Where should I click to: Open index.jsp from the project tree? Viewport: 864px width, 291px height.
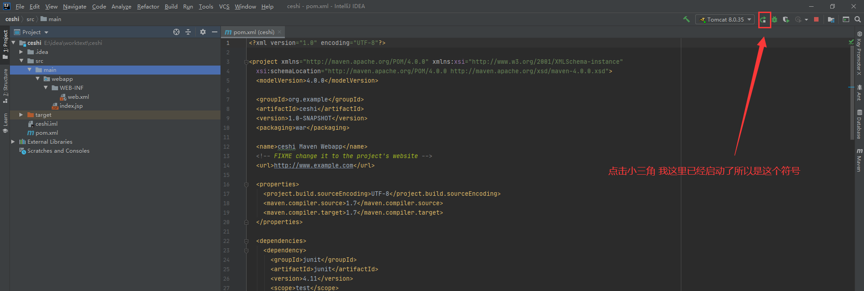pos(71,106)
